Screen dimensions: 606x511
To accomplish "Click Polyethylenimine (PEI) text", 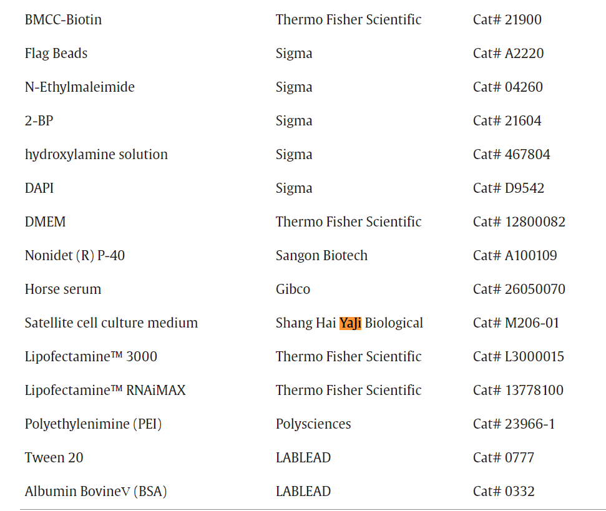I will [94, 424].
